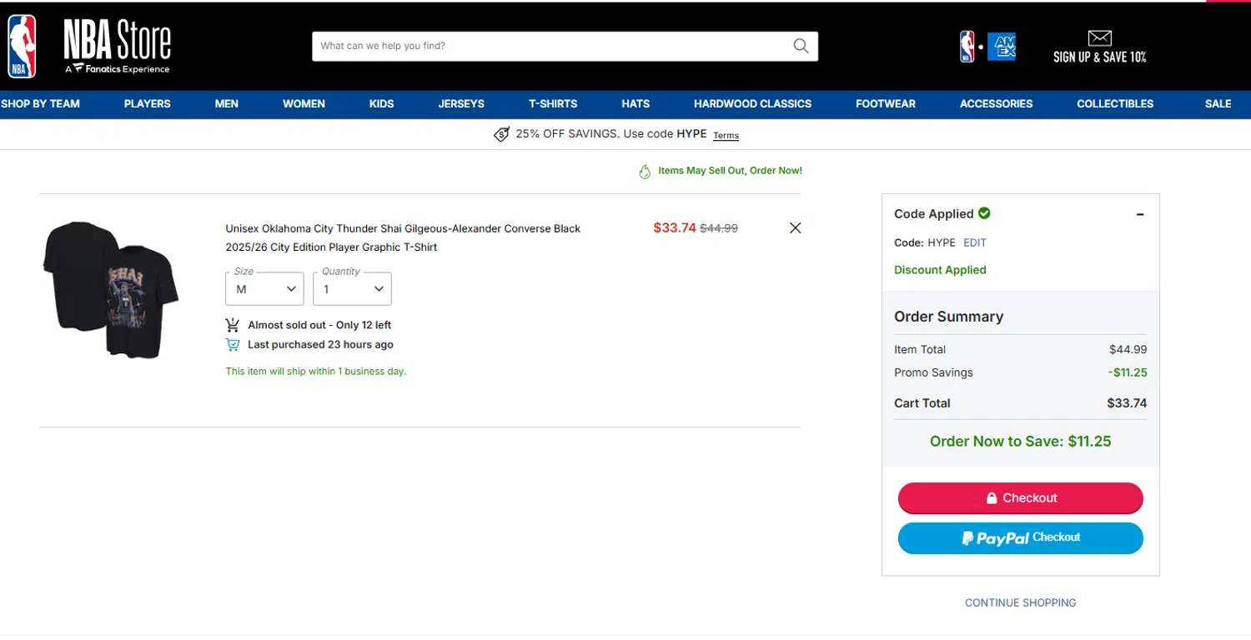Open the Sale menu

point(1218,104)
